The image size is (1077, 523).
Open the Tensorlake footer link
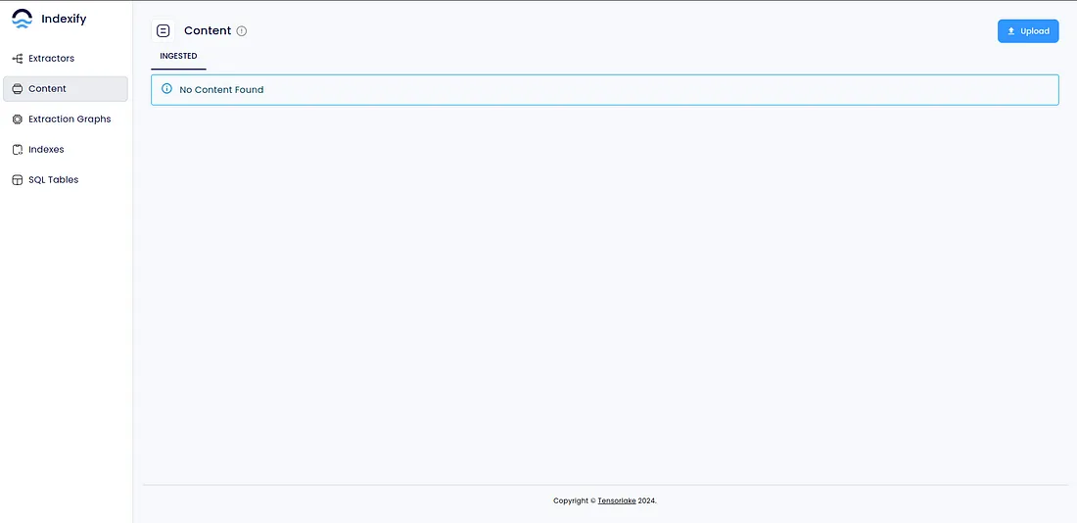tap(617, 501)
